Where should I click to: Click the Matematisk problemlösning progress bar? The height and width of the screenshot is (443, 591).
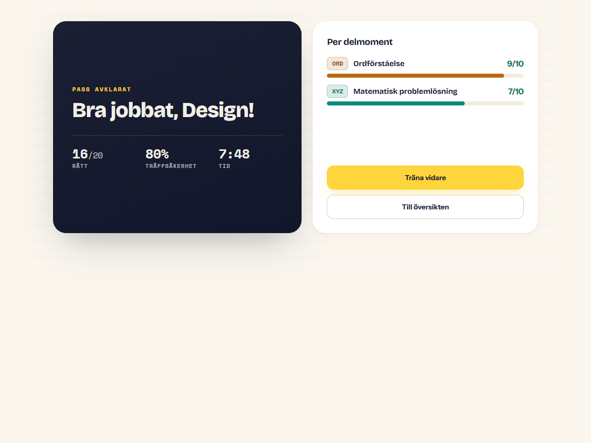pyautogui.click(x=425, y=103)
